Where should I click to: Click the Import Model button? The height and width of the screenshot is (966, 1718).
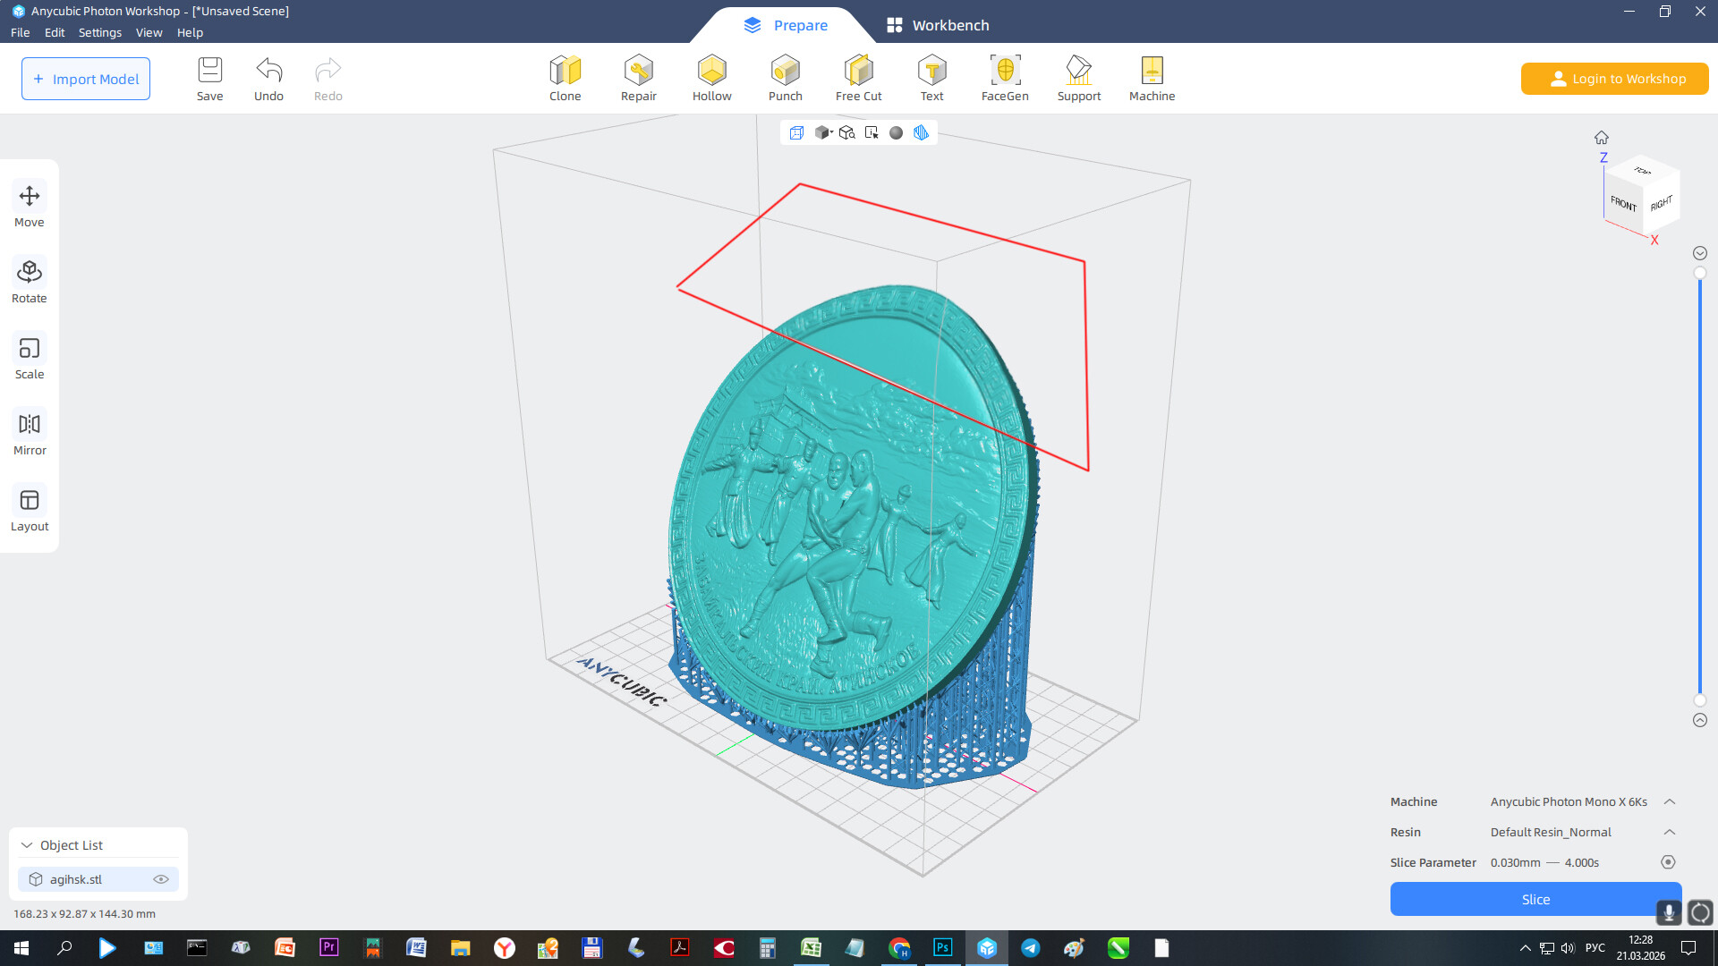(86, 79)
